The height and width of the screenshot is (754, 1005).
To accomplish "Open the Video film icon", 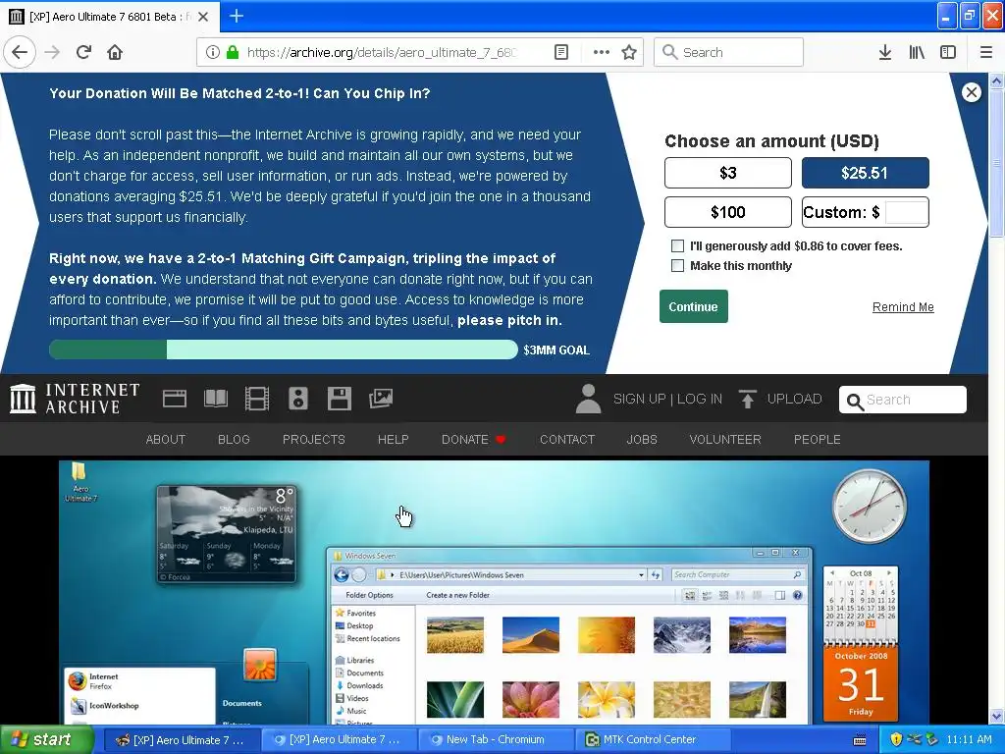I will (256, 399).
